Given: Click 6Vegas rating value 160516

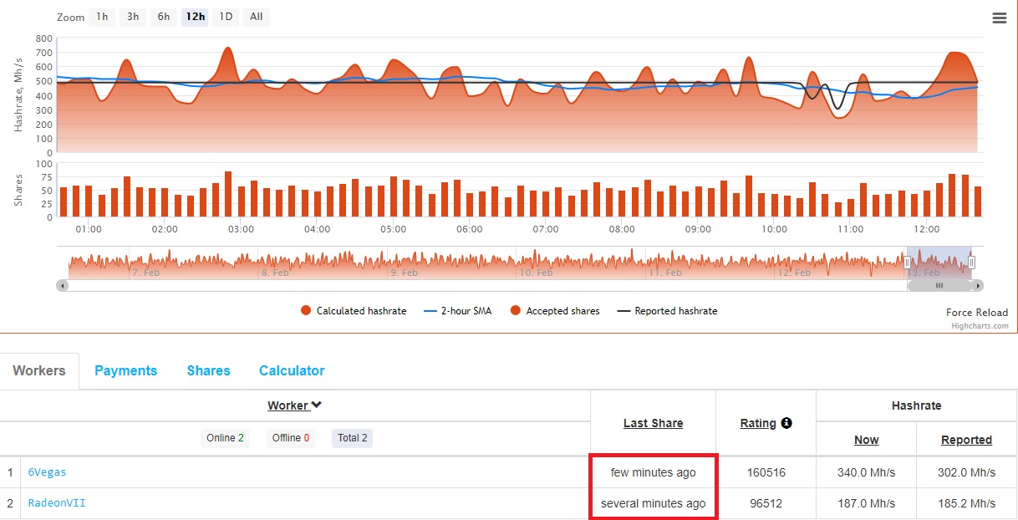Looking at the screenshot, I should point(766,472).
